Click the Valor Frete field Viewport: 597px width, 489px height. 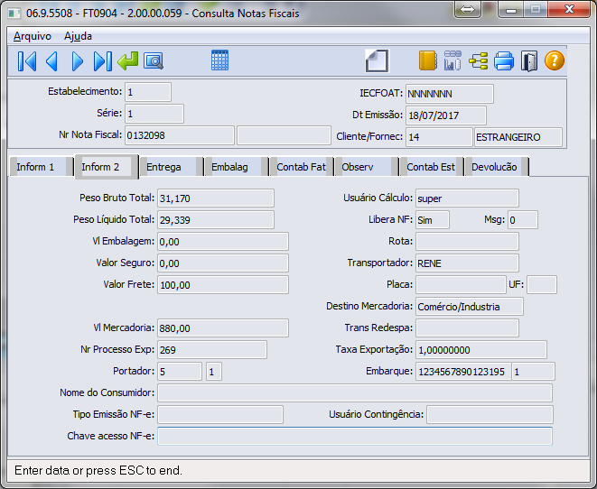223,285
